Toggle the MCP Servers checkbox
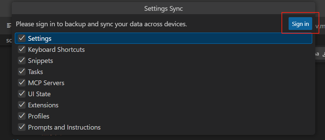 22,83
